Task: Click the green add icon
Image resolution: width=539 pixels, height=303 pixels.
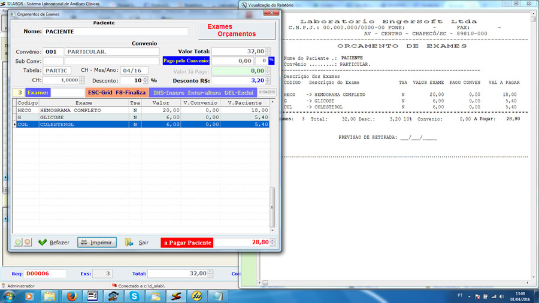Action: (18, 243)
